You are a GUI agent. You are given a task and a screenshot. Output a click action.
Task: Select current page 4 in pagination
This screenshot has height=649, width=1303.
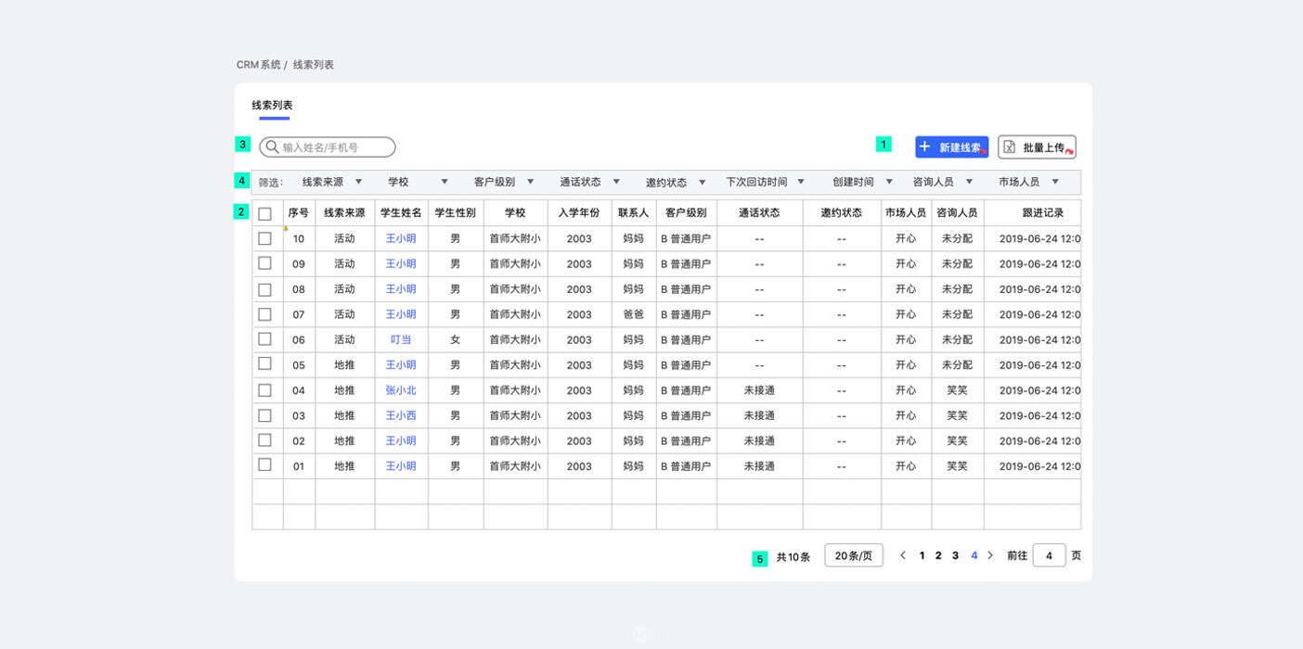pyautogui.click(x=974, y=555)
